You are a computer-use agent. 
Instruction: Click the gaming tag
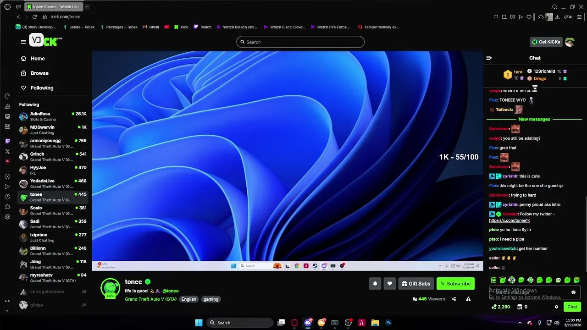click(211, 299)
